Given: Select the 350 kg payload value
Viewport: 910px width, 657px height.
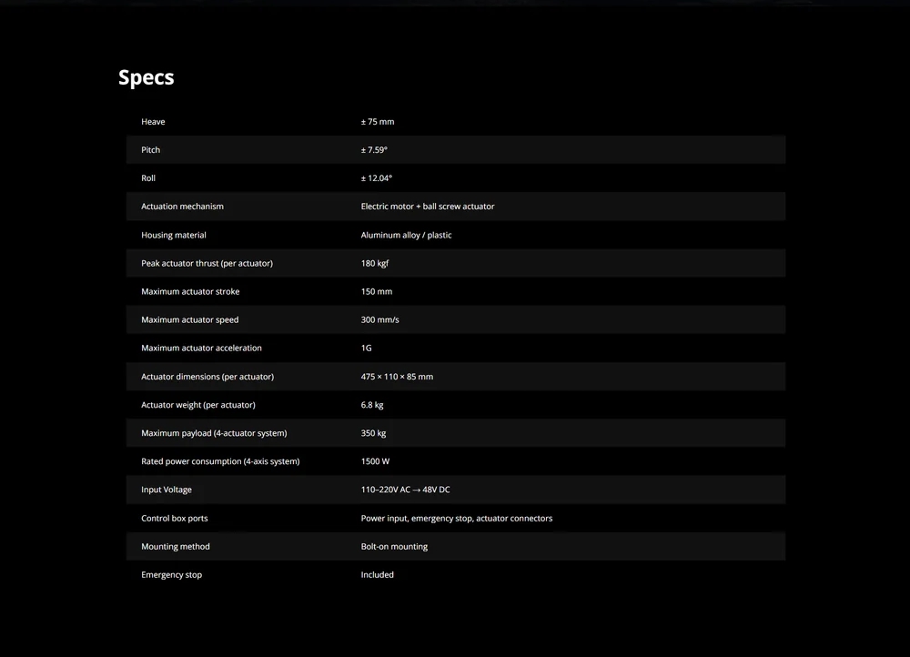Looking at the screenshot, I should coord(374,433).
